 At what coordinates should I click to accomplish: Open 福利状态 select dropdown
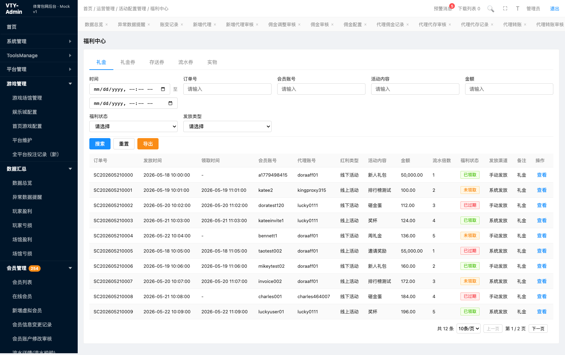133,126
